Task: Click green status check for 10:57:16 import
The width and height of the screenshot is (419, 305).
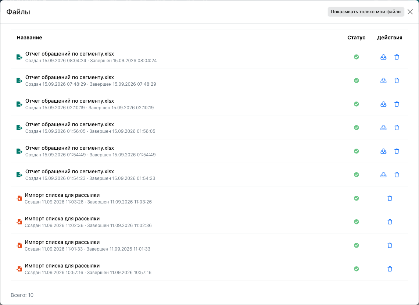Action: (357, 269)
